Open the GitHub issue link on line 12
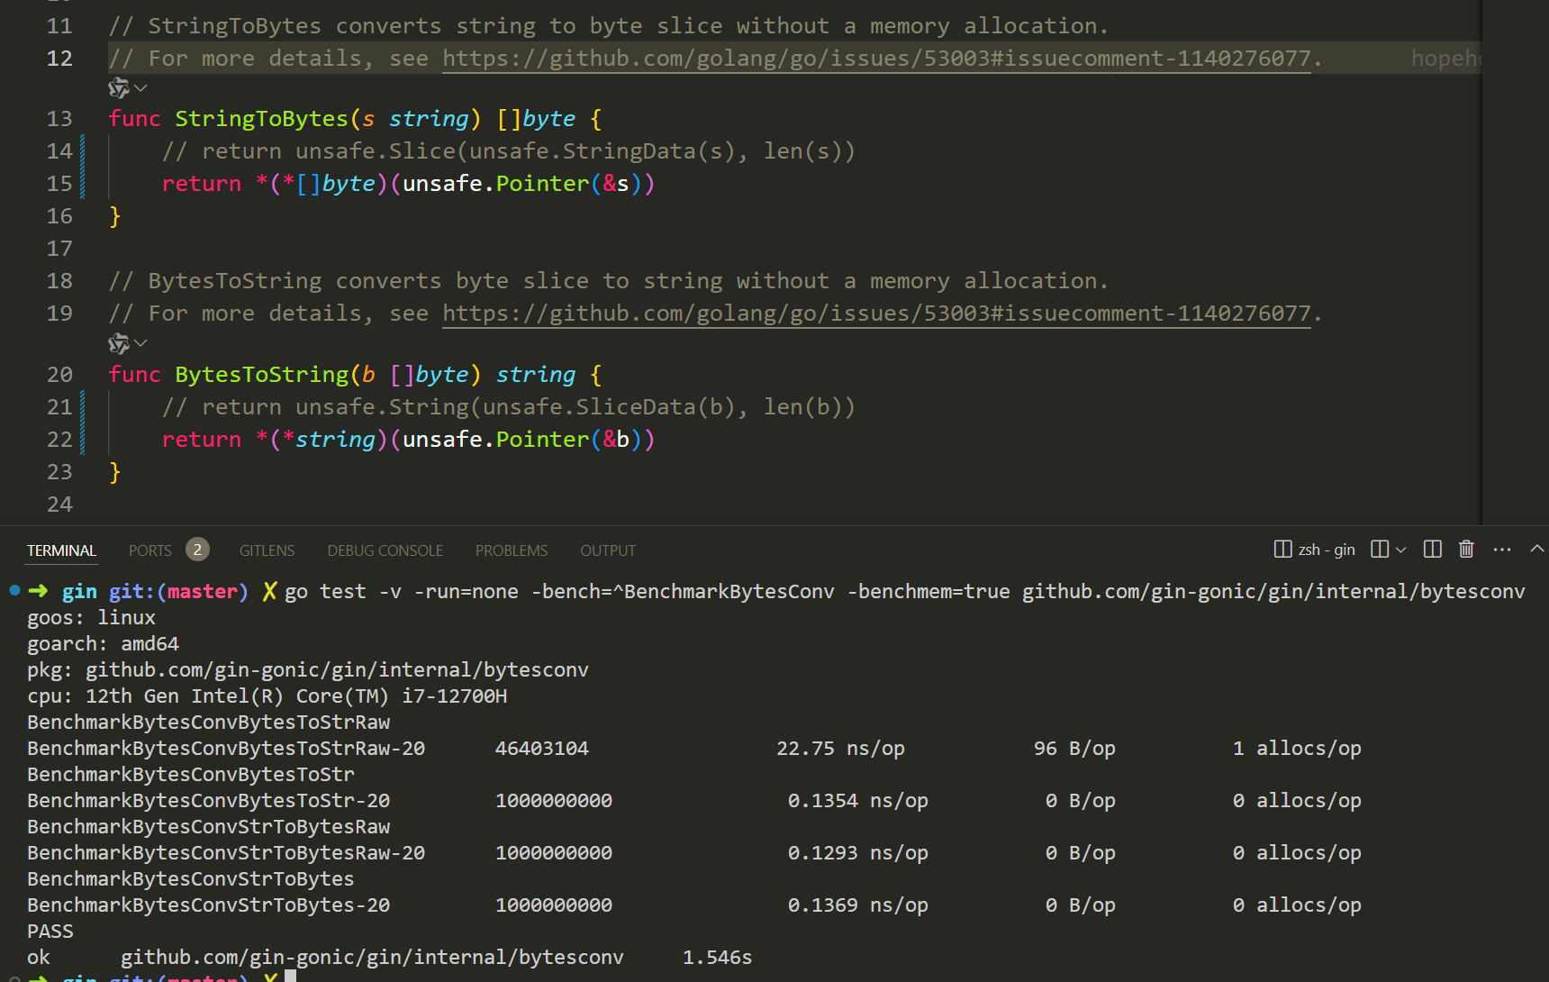This screenshot has height=982, width=1549. (x=876, y=59)
